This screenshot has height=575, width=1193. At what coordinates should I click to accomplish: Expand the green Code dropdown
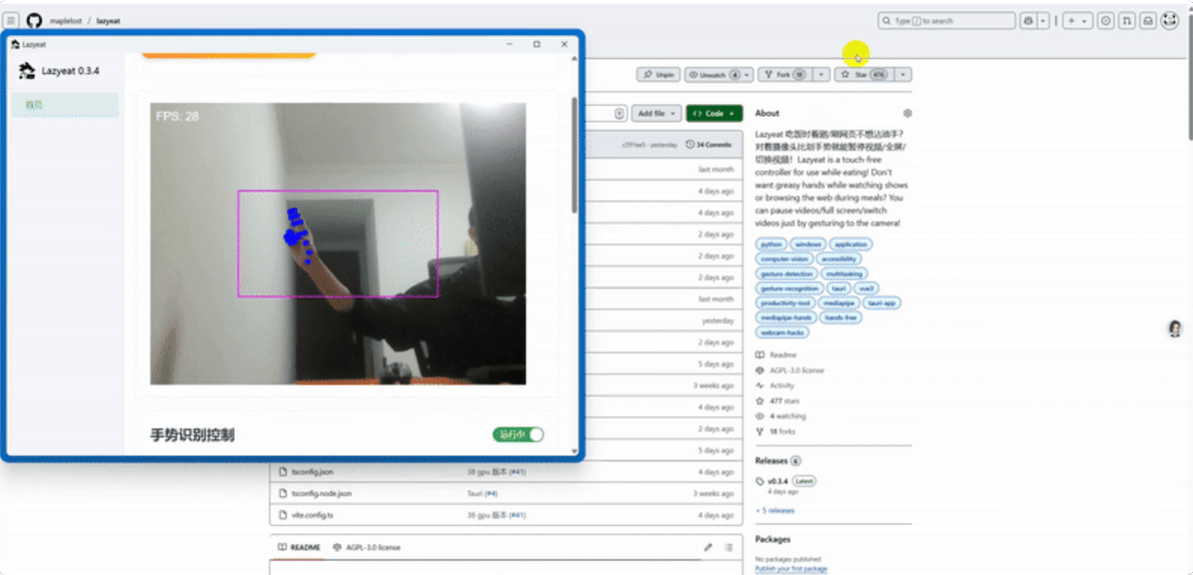[x=713, y=114]
